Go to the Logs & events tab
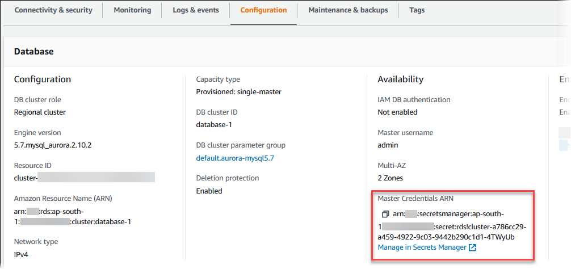571x269 pixels. (196, 10)
